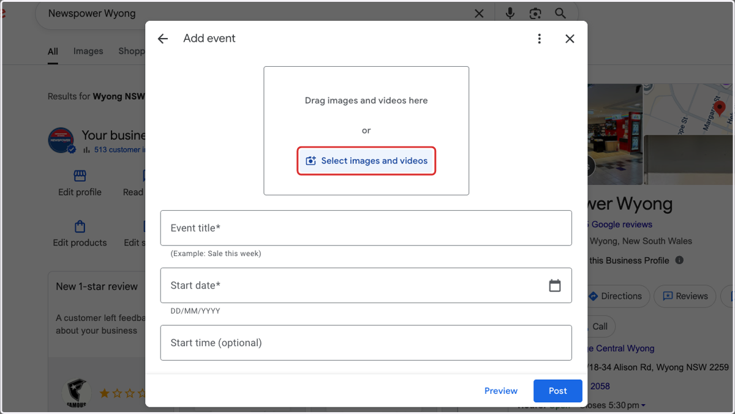Image resolution: width=735 pixels, height=414 pixels.
Task: Start voice search with microphone icon
Action: click(510, 13)
